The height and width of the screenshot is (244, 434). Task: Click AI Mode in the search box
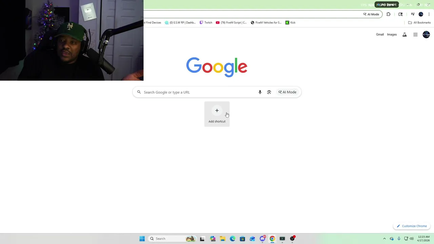click(288, 92)
